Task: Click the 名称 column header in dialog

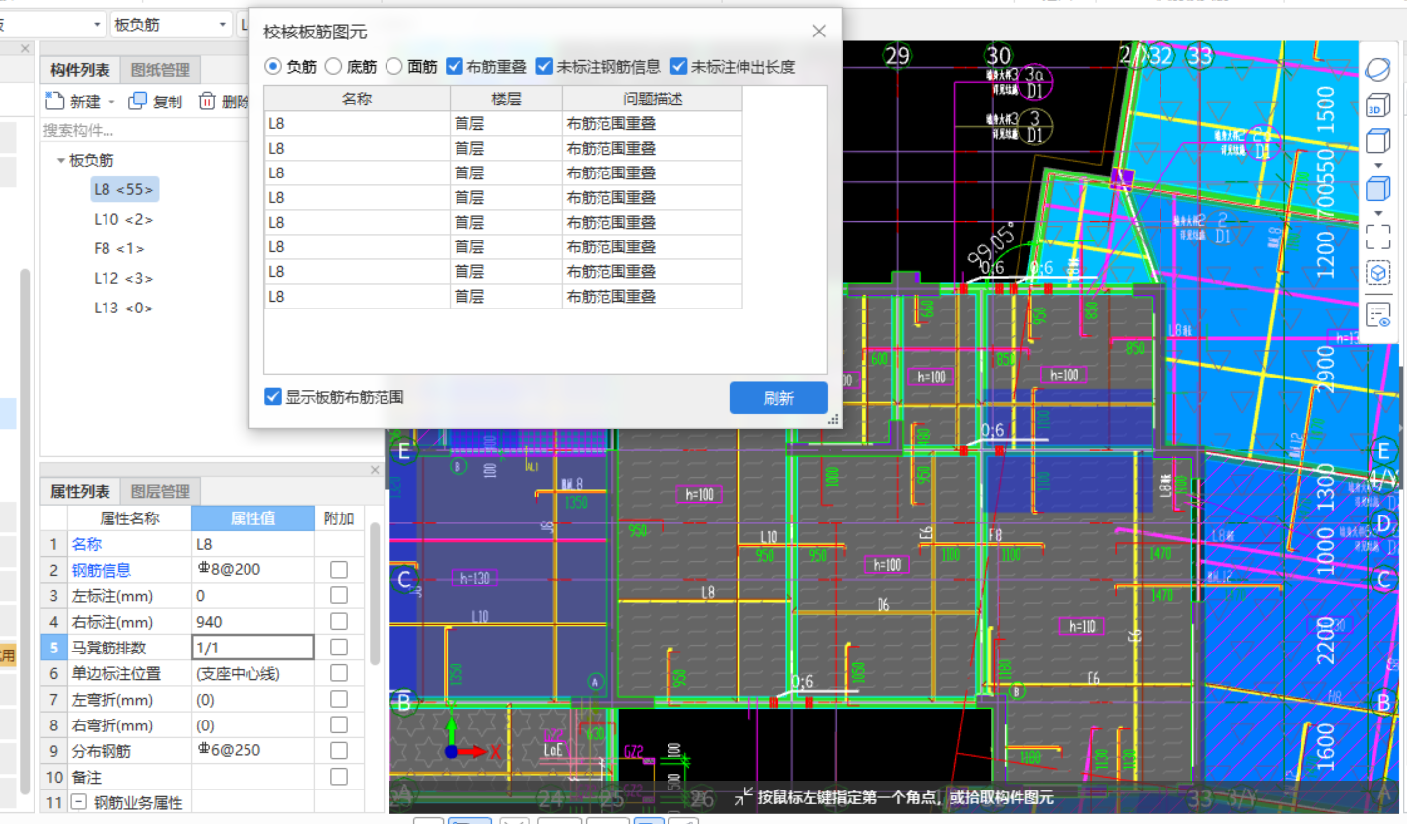Action: click(x=357, y=99)
